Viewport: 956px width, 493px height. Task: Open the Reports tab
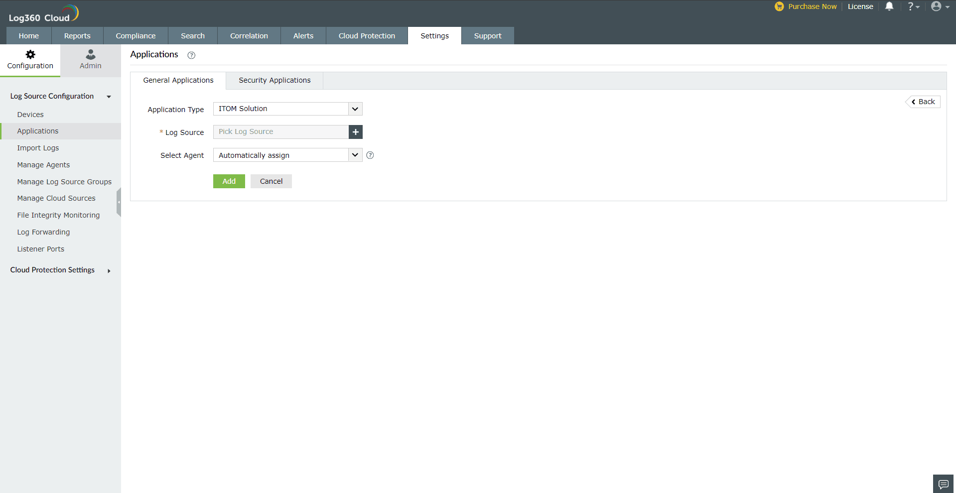click(77, 36)
